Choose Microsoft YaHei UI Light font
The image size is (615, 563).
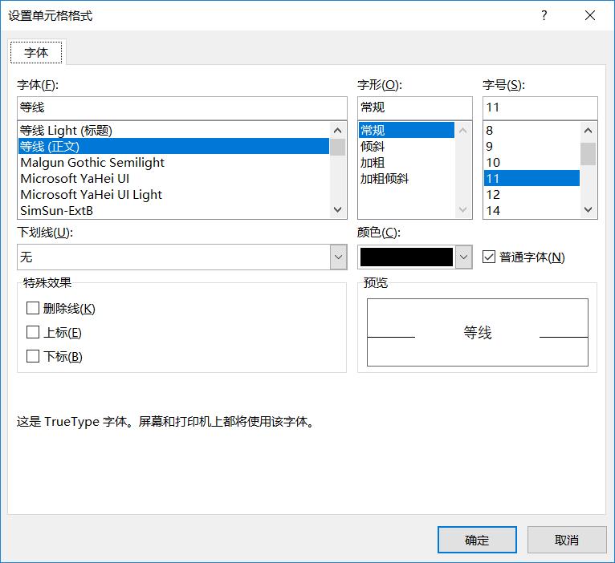(x=173, y=194)
